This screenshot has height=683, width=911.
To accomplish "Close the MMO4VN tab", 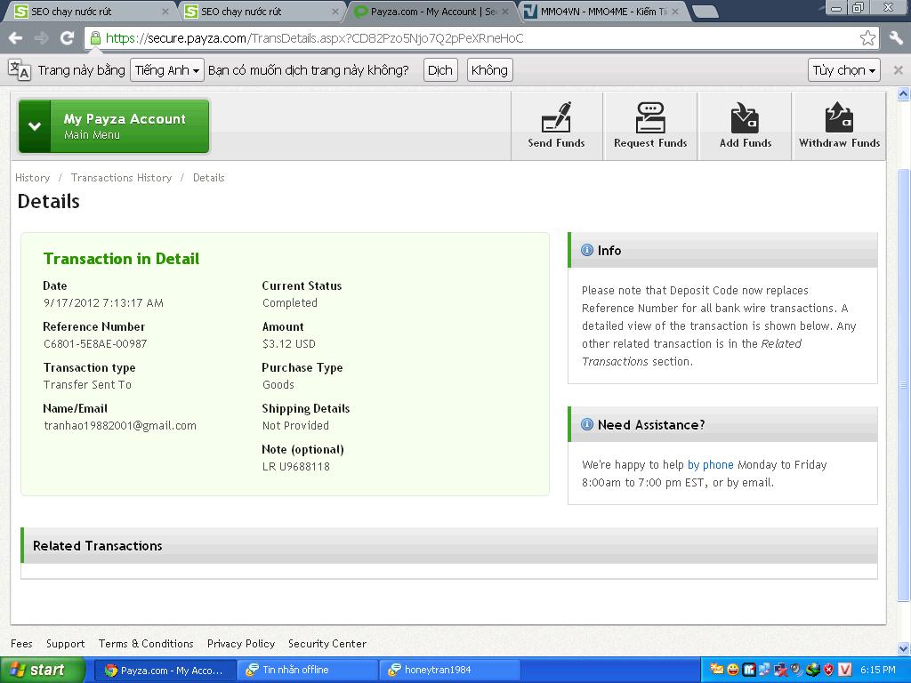I will [674, 11].
